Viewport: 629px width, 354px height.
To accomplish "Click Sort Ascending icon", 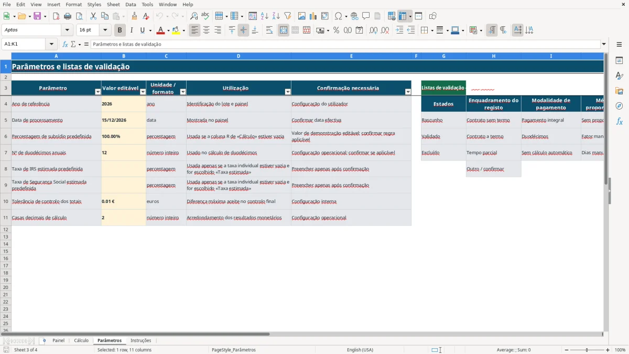I will coord(265,16).
